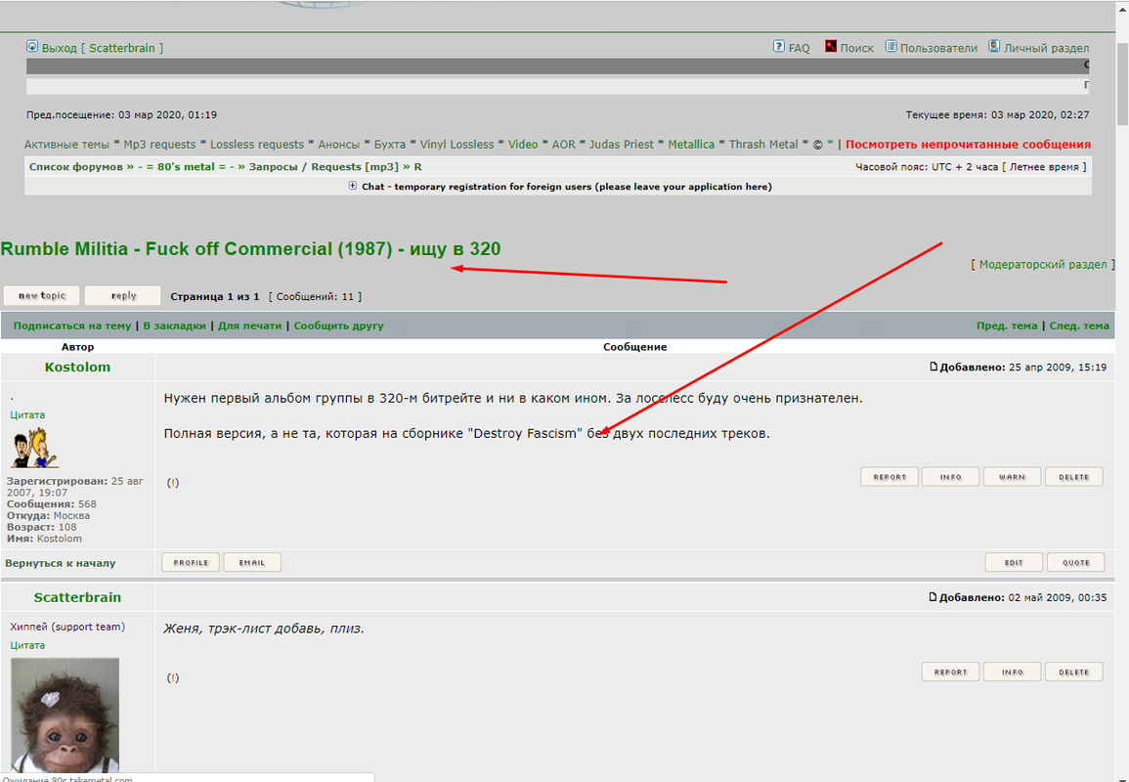Viewport: 1129px width, 782px height.
Task: Click DELETE button on Kostolom's post
Action: (1073, 477)
